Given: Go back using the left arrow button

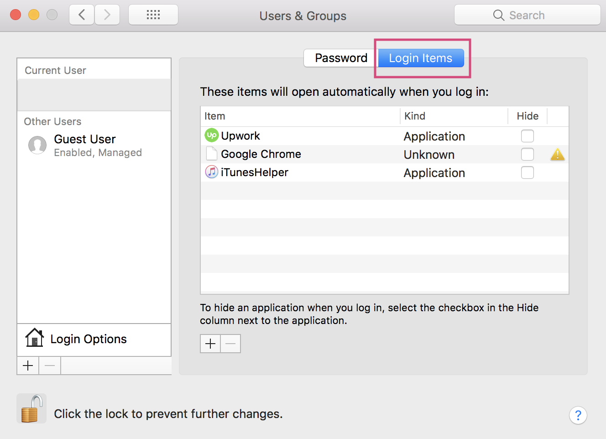Looking at the screenshot, I should click(82, 15).
